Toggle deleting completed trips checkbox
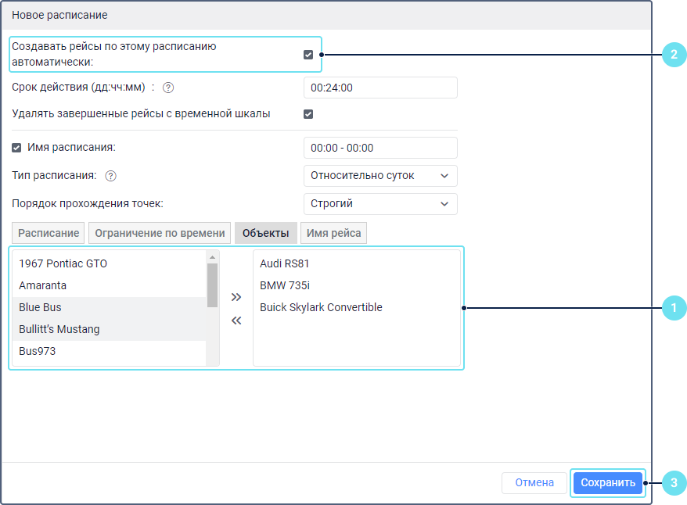The width and height of the screenshot is (687, 505). point(308,114)
